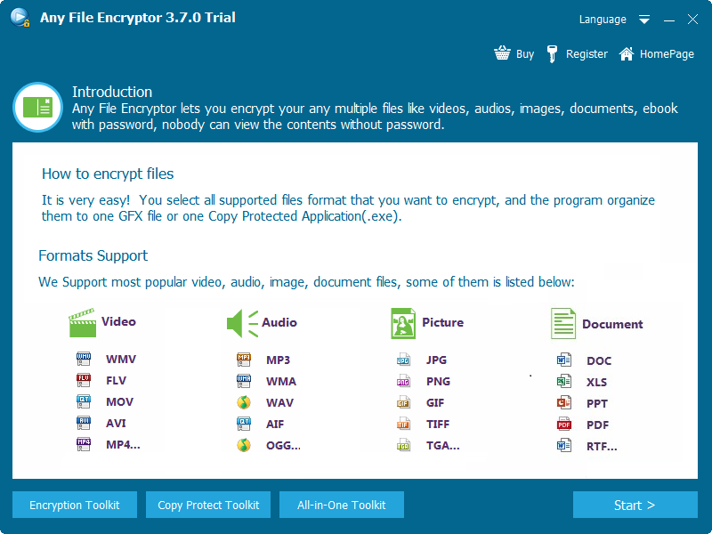Click the Picture Mona Lisa icon
This screenshot has height=534, width=712.
tap(403, 323)
